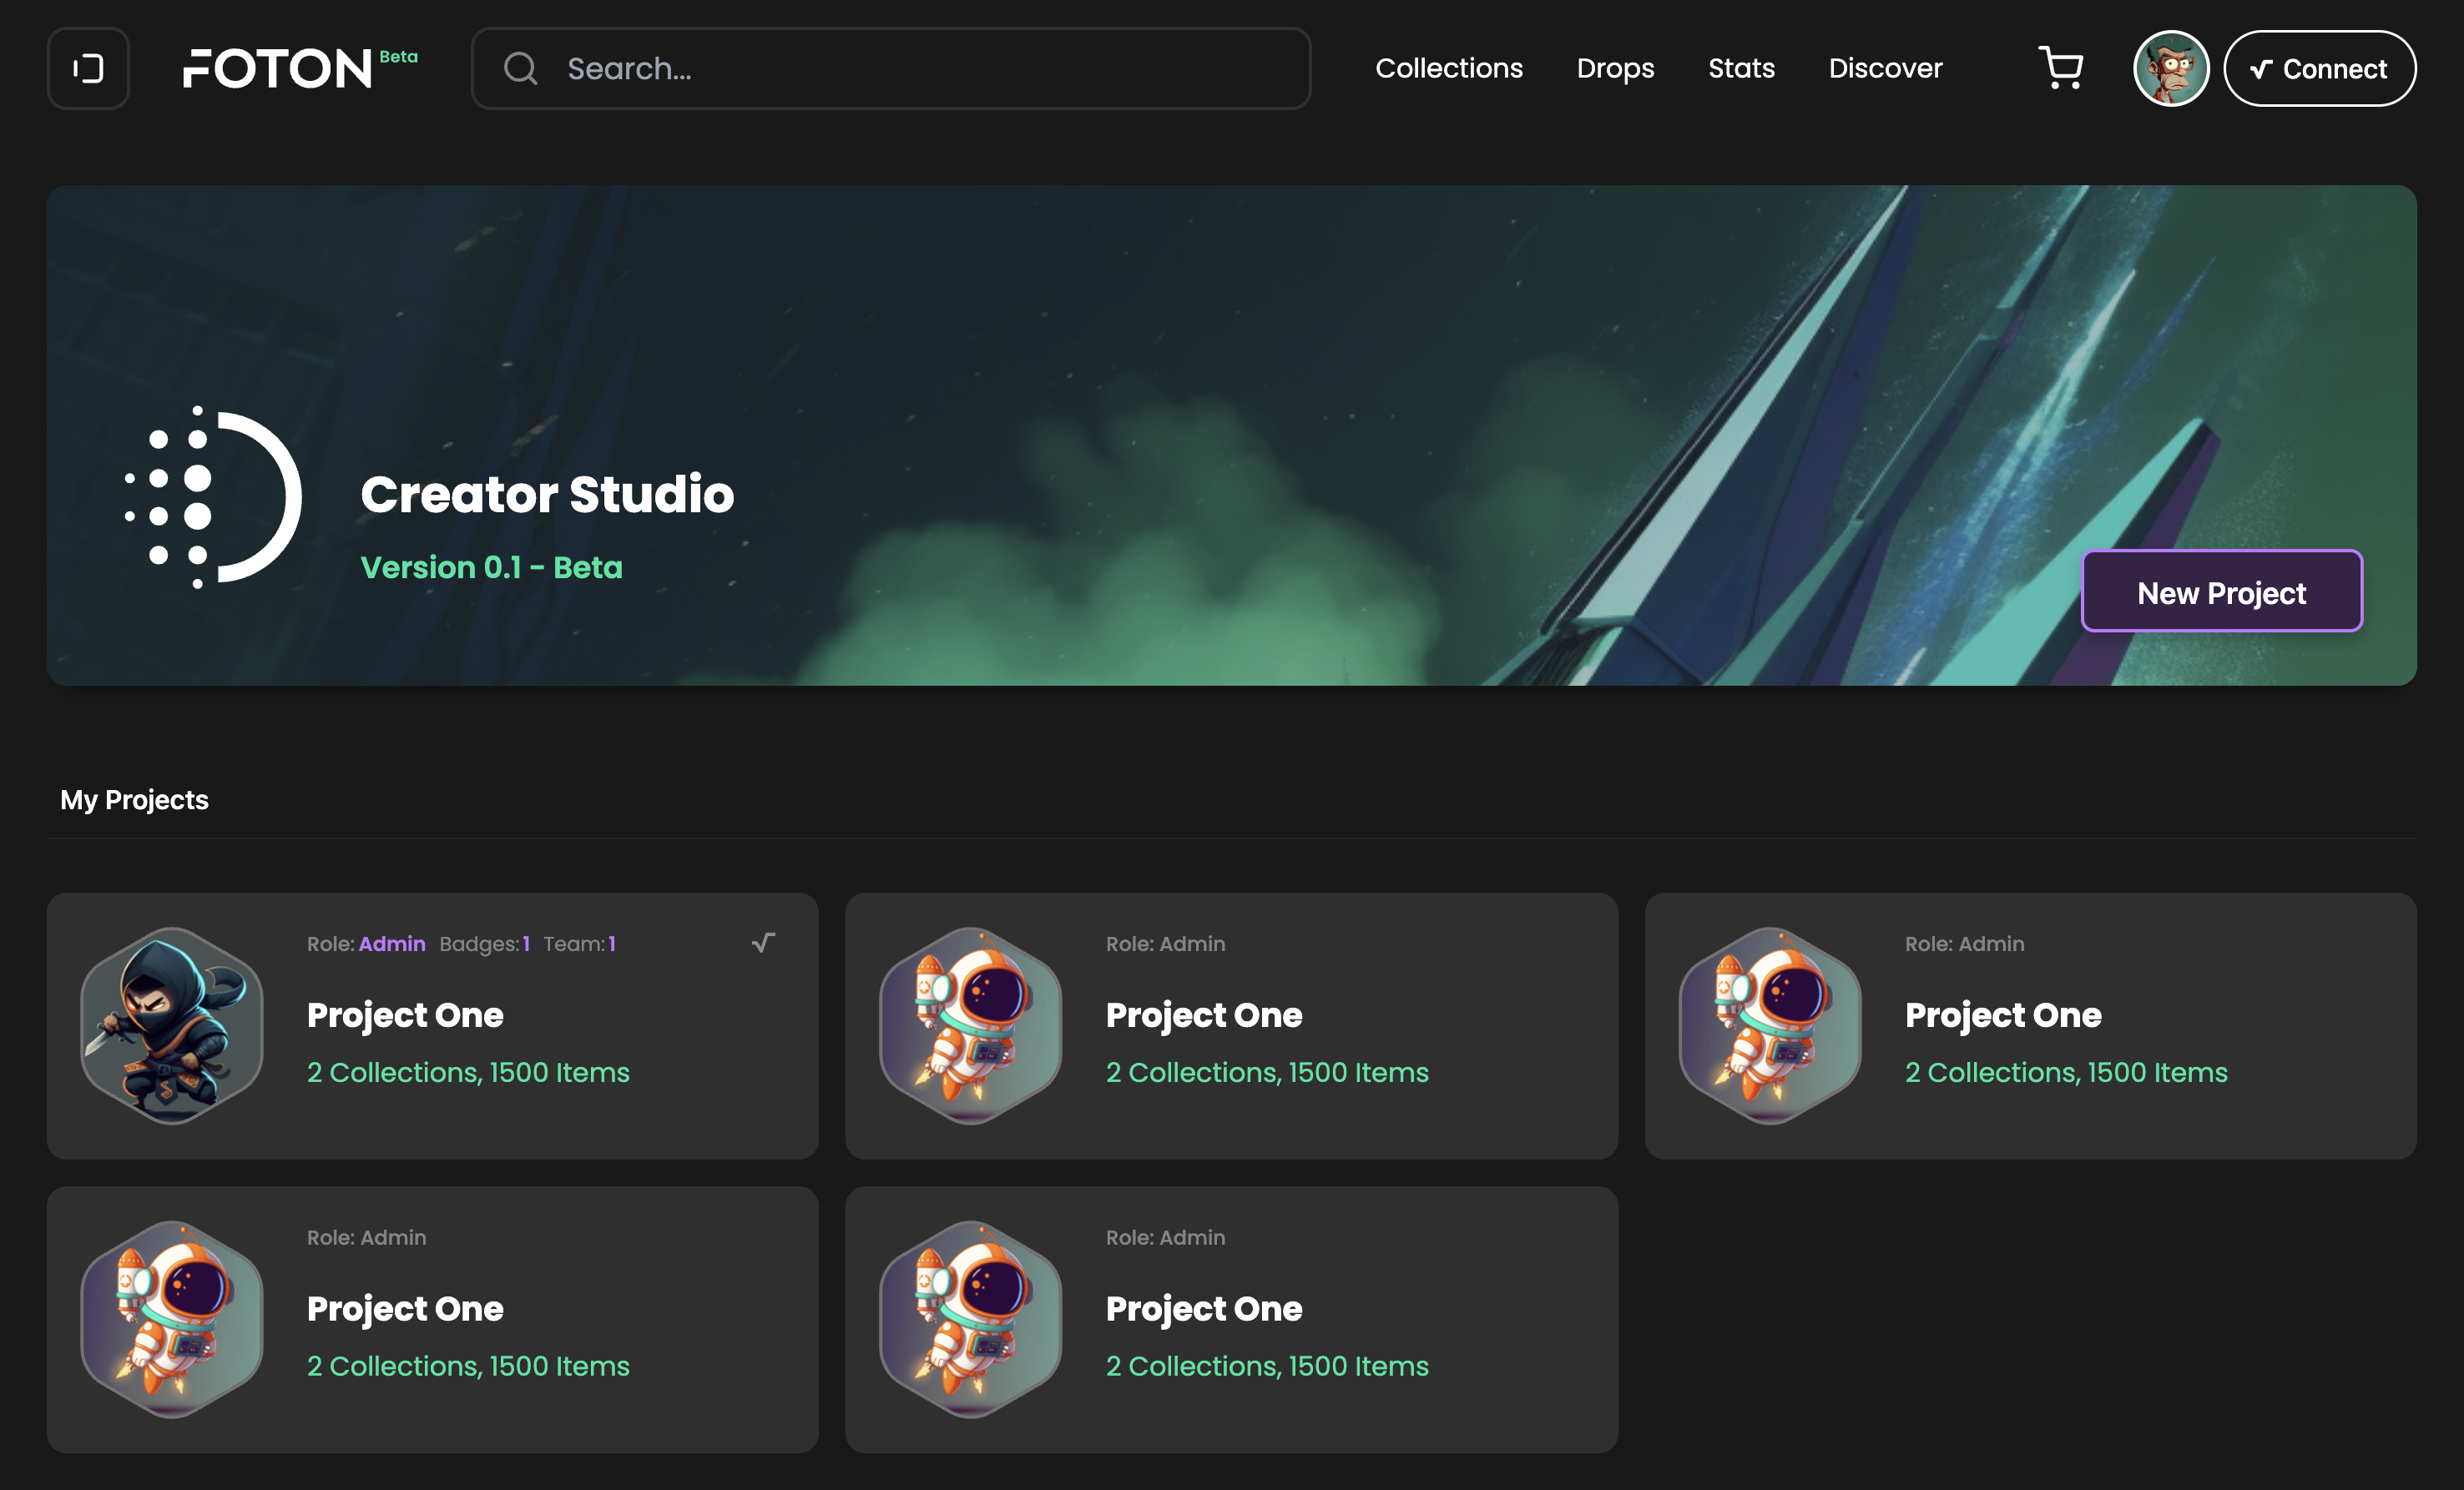The image size is (2464, 1490).
Task: Open the user avatar profile
Action: [2171, 68]
